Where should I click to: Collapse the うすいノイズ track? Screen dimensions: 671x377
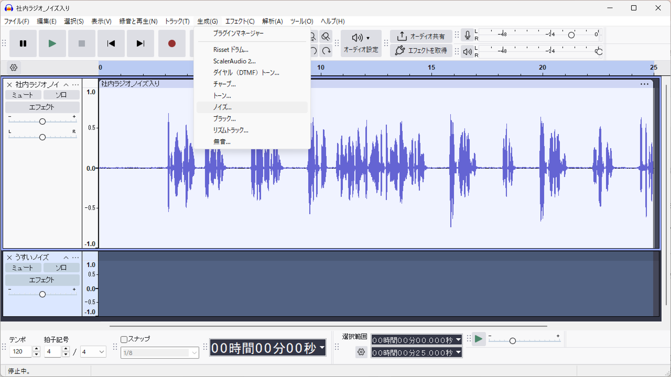tap(66, 258)
